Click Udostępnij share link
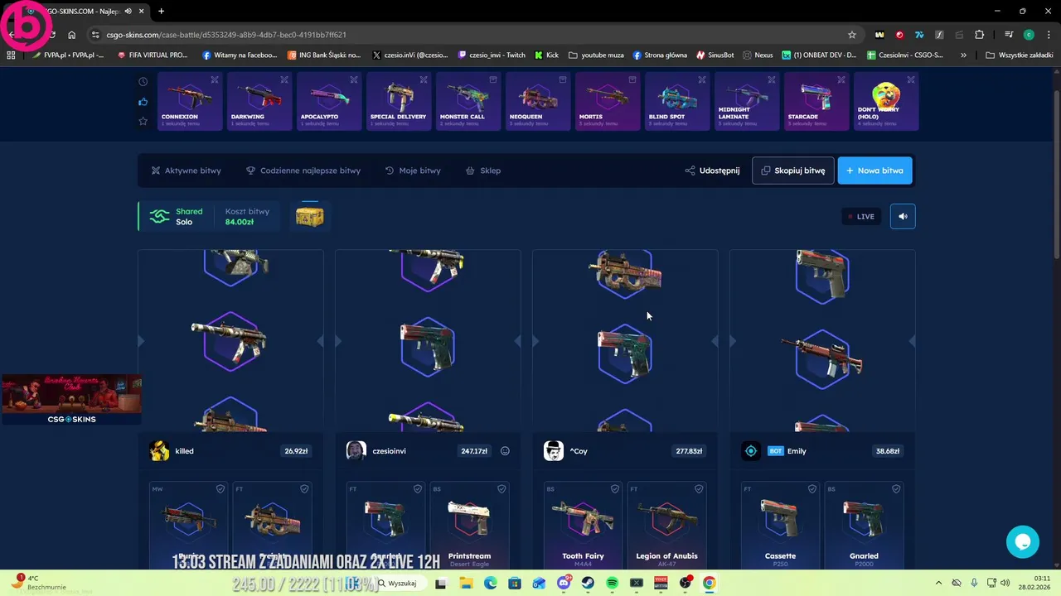 coord(712,171)
